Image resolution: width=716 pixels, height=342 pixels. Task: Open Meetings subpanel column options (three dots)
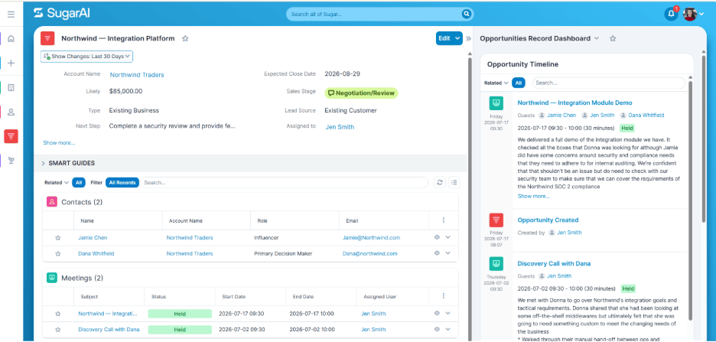tap(444, 296)
